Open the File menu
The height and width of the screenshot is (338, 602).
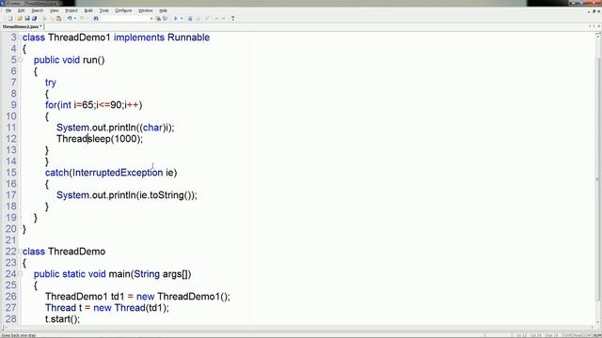[8, 10]
